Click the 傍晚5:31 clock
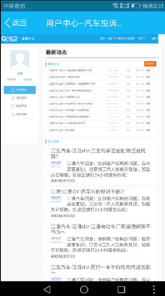The image size is (165, 296). pos(153,6)
